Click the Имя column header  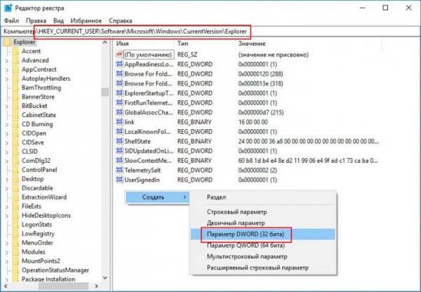tap(145, 44)
